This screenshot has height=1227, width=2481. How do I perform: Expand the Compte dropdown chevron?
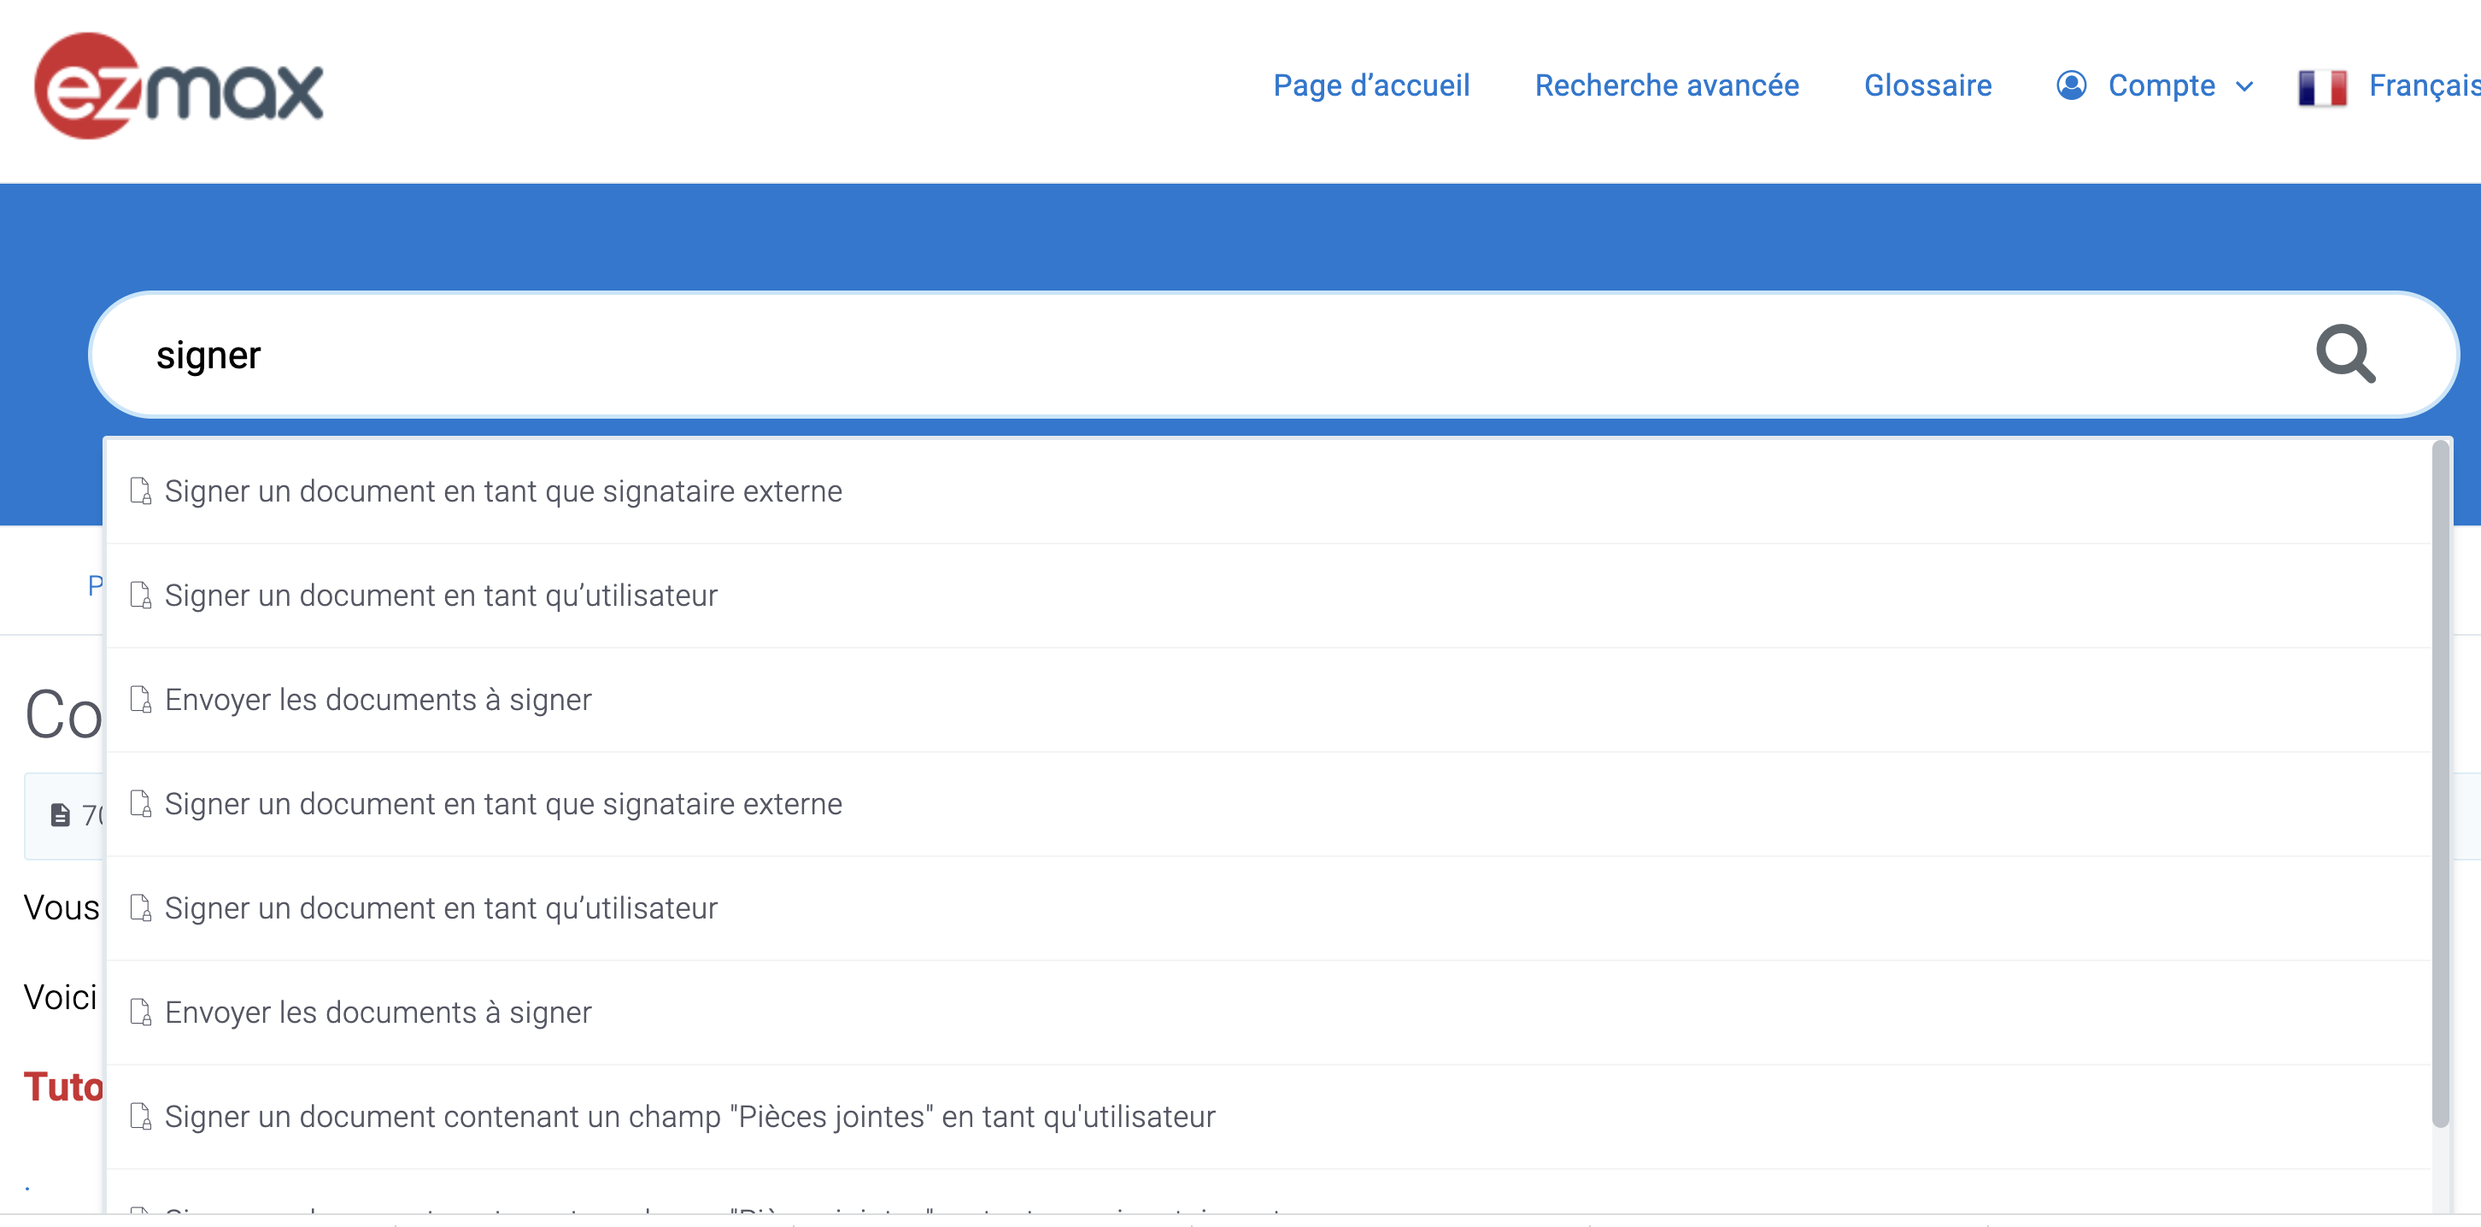2244,86
